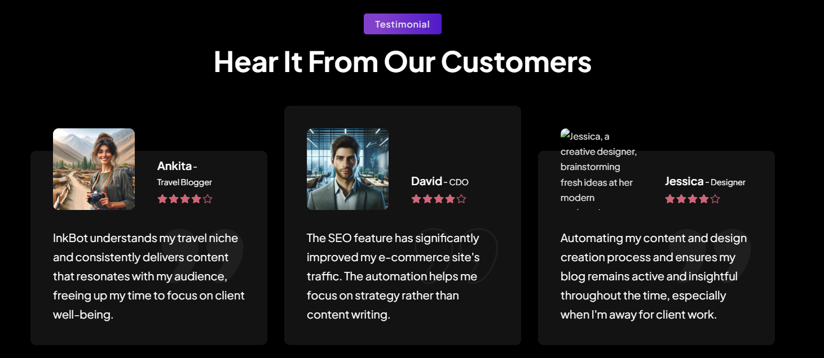824x358 pixels.
Task: Click Jessica's automation testimonial text
Action: point(654,276)
